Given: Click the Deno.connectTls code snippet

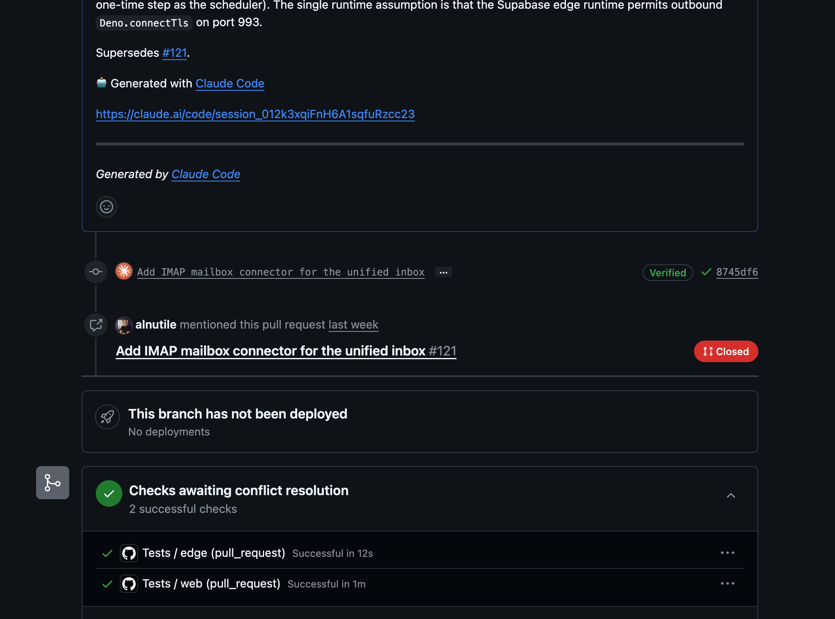Looking at the screenshot, I should pos(144,23).
